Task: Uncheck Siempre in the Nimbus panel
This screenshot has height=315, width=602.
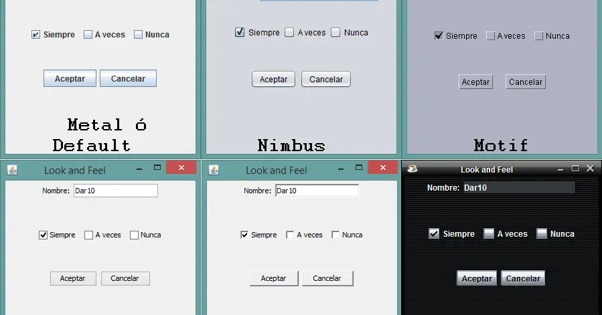Action: (x=240, y=32)
